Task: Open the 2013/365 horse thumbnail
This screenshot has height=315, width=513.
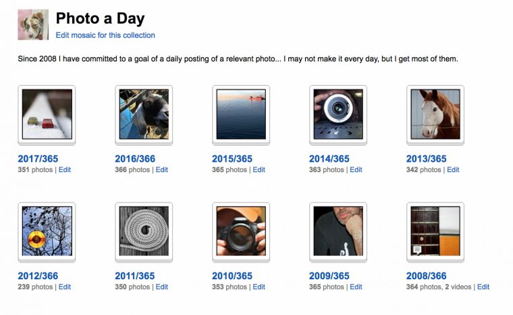Action: pos(435,114)
